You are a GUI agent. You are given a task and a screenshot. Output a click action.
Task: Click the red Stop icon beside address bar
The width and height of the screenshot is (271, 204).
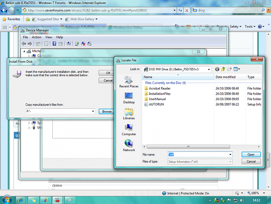[x=187, y=11]
